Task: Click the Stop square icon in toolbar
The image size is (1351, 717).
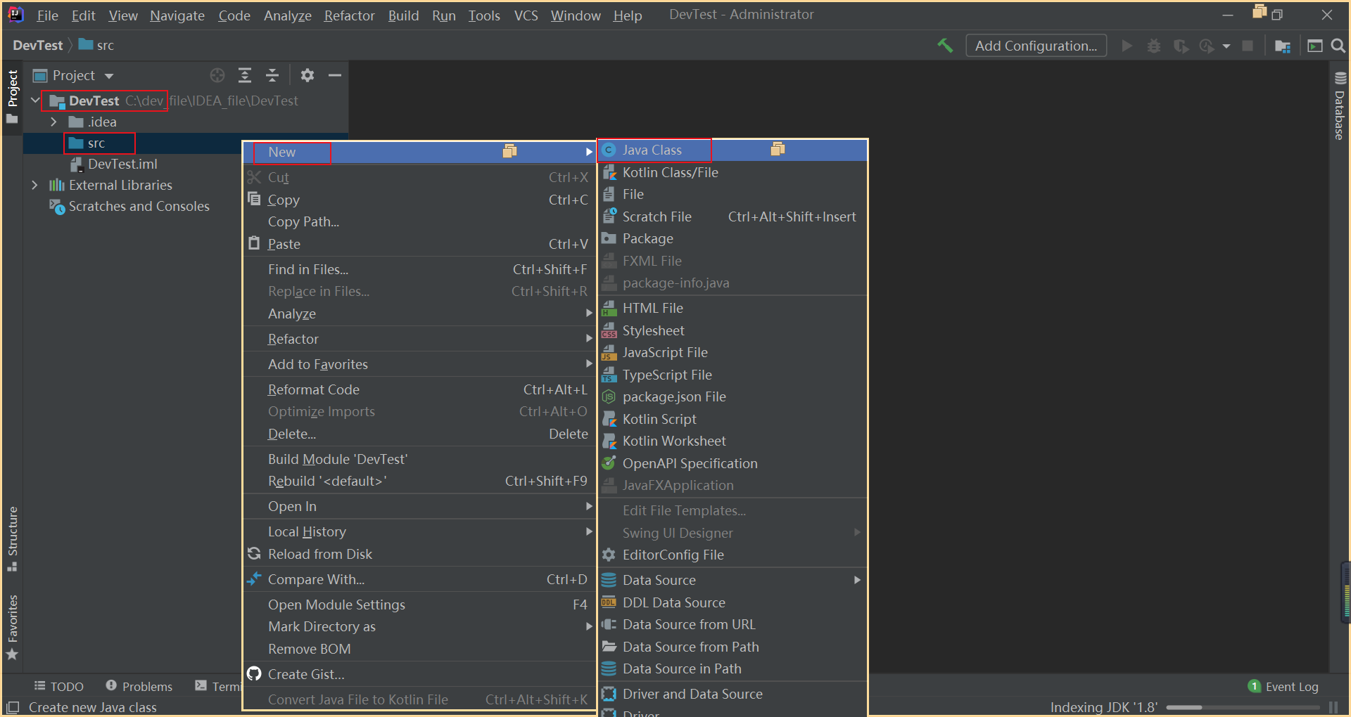Action: [x=1248, y=46]
